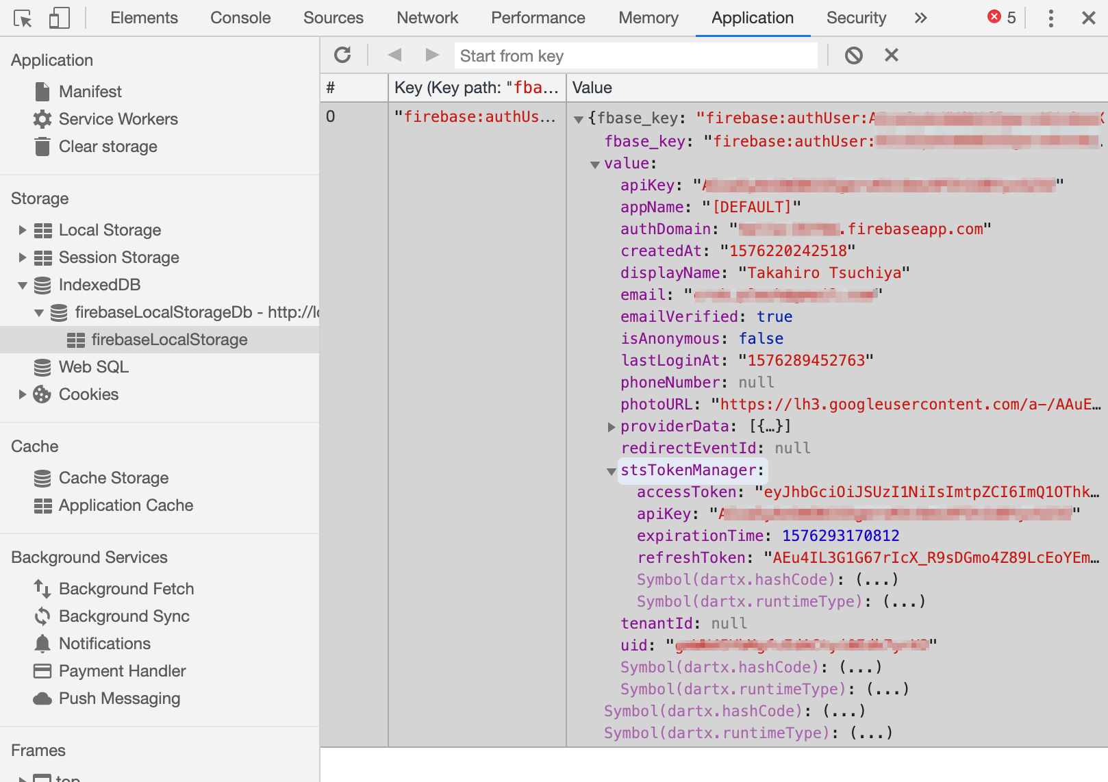Open the more tabs chevron
Screen dimensions: 1108x782
click(920, 18)
